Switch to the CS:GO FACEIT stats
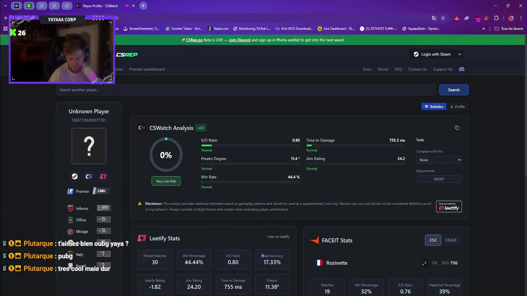The width and height of the screenshot is (527, 296). (451, 240)
